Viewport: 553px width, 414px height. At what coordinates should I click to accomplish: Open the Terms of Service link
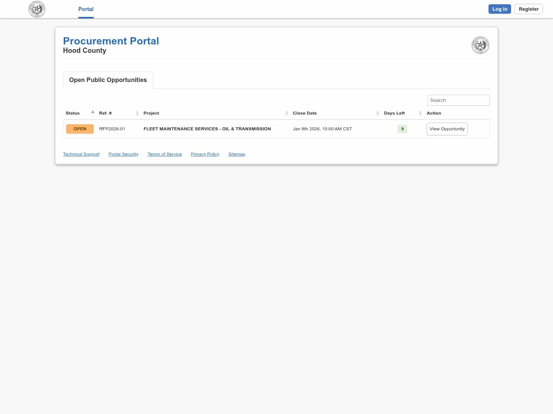click(165, 154)
